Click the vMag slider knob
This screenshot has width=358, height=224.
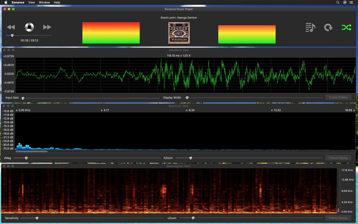point(26,158)
